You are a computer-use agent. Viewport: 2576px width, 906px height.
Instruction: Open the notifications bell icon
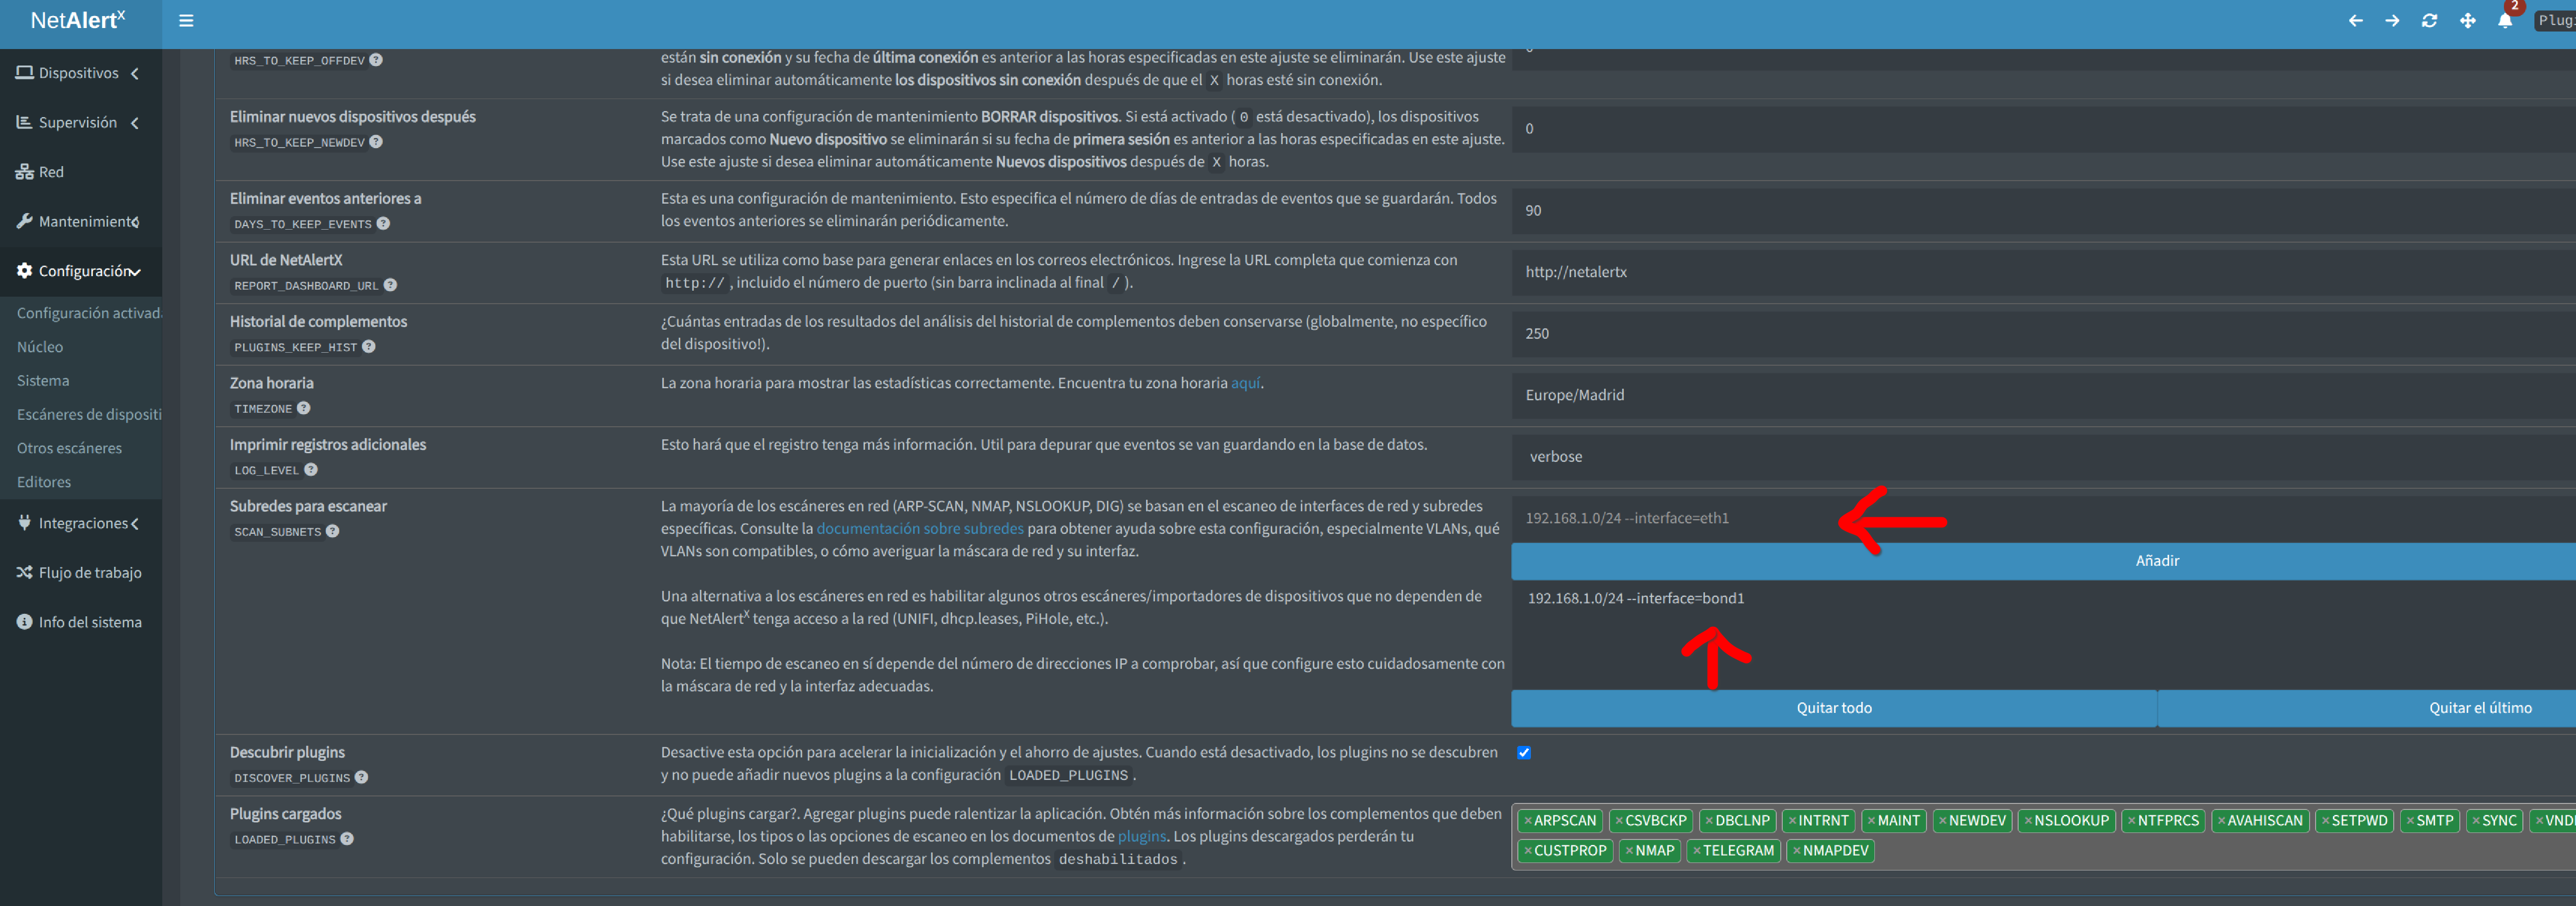(2504, 21)
